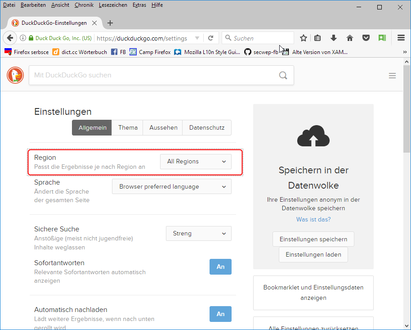Open the Chronik menu
411x330 pixels.
coord(84,5)
